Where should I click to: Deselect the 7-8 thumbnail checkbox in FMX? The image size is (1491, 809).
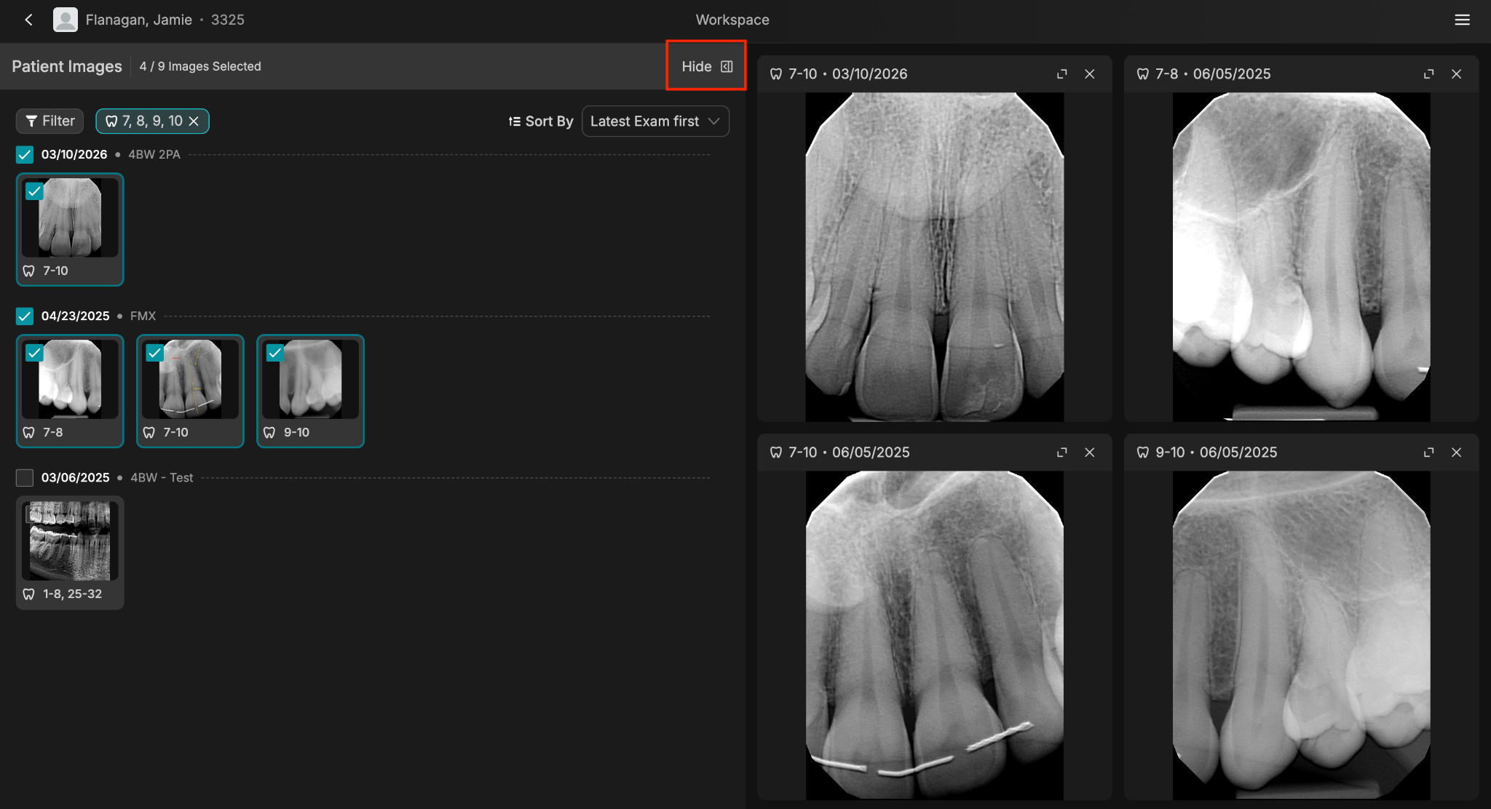pos(34,353)
